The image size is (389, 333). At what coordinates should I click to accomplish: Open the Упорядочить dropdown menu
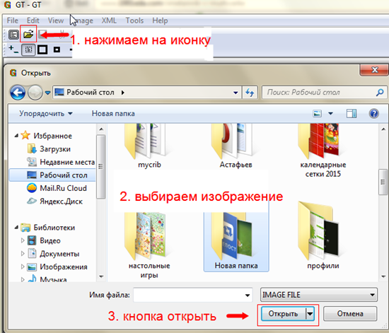click(46, 114)
